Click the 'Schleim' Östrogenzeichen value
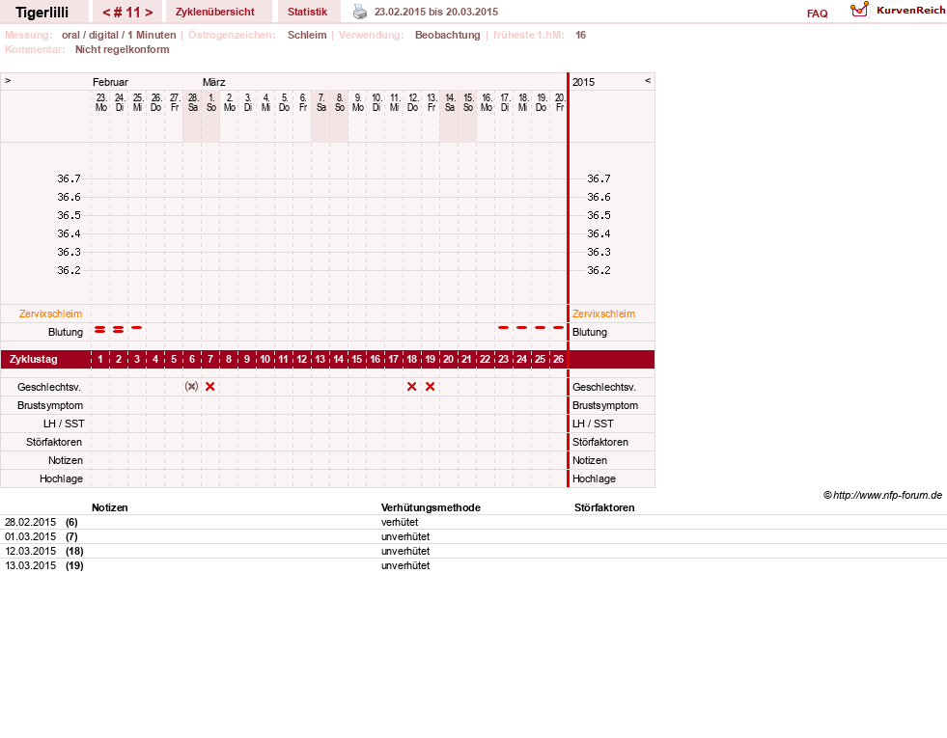Image resolution: width=947 pixels, height=738 pixels. click(307, 35)
